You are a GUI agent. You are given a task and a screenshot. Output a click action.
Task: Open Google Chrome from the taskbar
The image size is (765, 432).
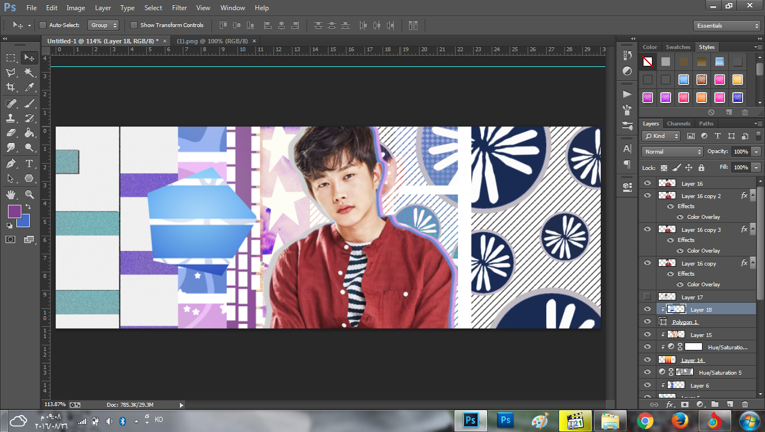[645, 420]
